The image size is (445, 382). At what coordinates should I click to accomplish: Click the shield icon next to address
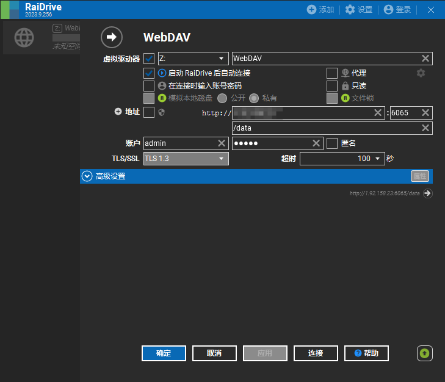coord(162,112)
